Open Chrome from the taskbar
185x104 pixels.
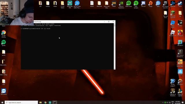pos(45,102)
